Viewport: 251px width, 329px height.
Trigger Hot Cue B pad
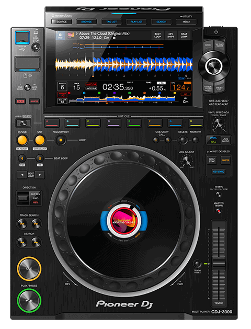[72, 123]
